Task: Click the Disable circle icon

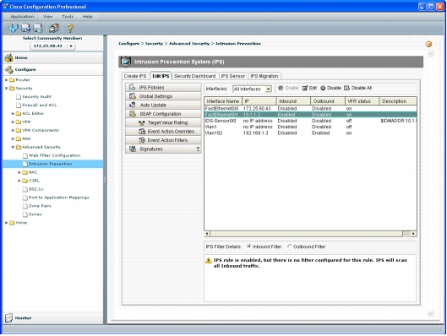Action: click(x=323, y=88)
